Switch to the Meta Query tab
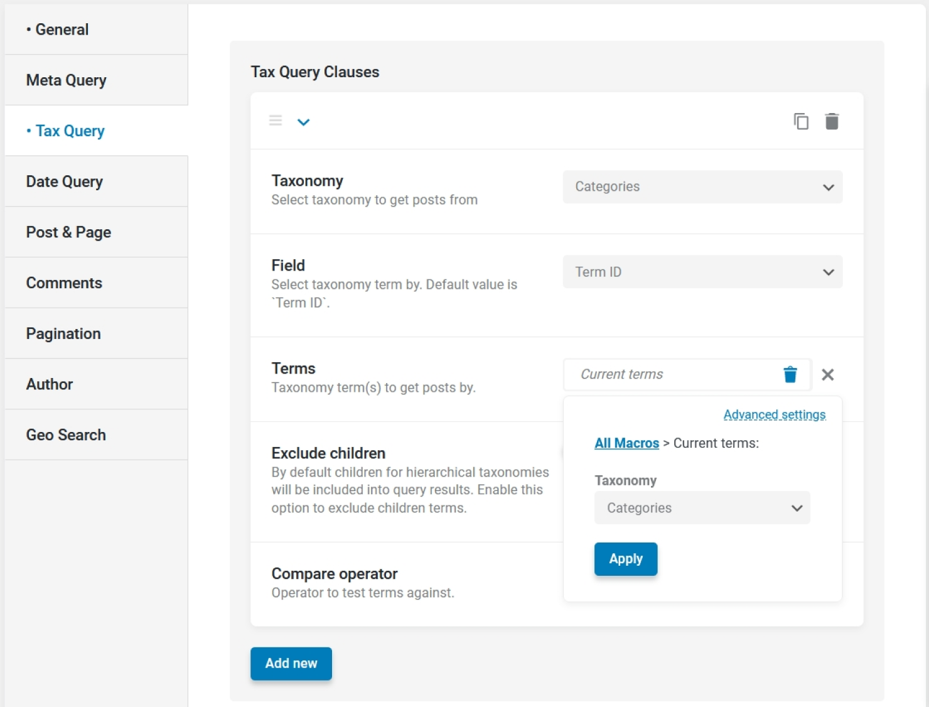The height and width of the screenshot is (707, 929). (x=96, y=80)
